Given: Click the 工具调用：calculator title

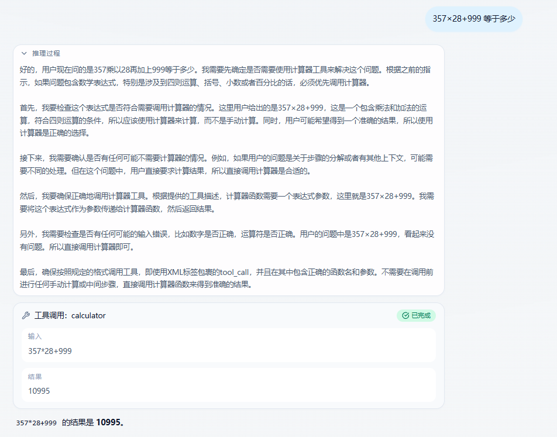Looking at the screenshot, I should point(70,315).
